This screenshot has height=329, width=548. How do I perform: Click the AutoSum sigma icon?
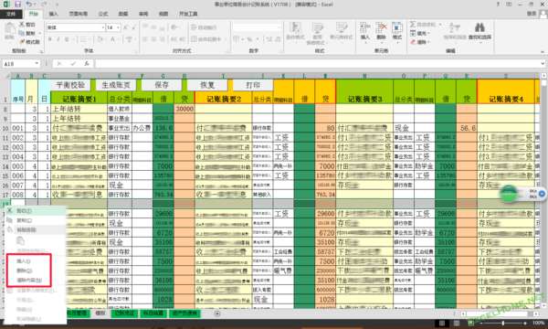413,24
